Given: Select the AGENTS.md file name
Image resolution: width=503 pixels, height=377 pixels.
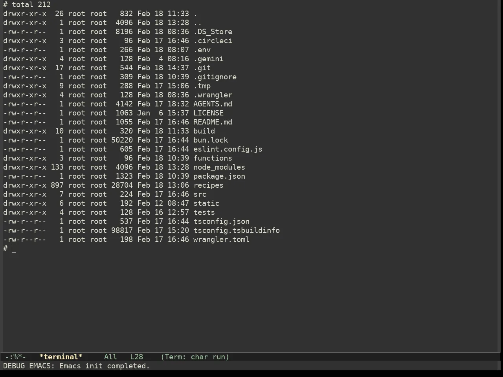Looking at the screenshot, I should pos(213,104).
